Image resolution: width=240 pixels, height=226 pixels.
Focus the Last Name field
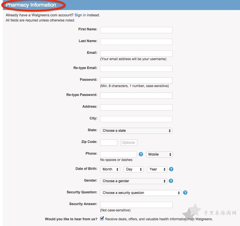(x=136, y=42)
